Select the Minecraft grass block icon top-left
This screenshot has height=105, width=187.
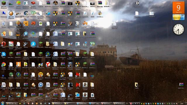click(4, 5)
